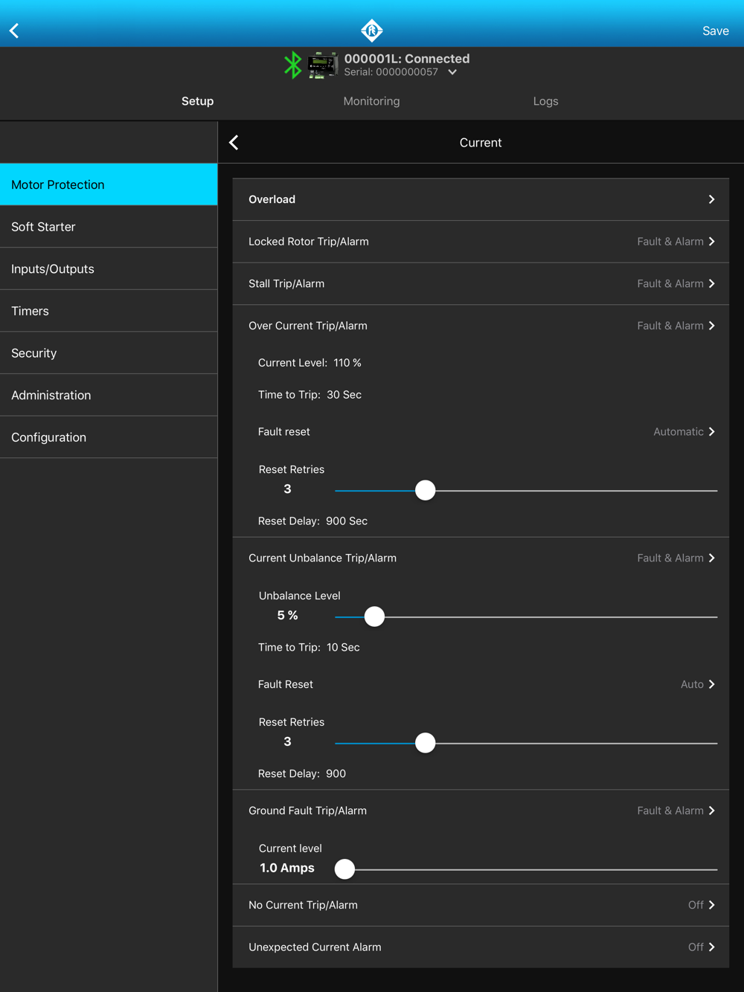Open the Logs tab
The height and width of the screenshot is (992, 744).
point(545,101)
